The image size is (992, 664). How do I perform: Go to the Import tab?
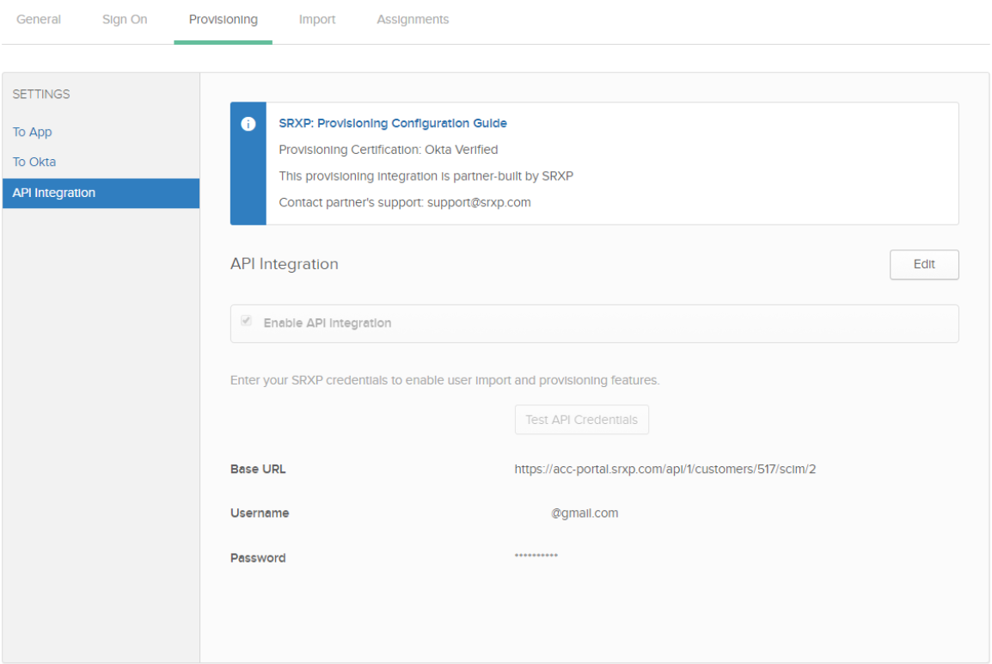tap(317, 20)
